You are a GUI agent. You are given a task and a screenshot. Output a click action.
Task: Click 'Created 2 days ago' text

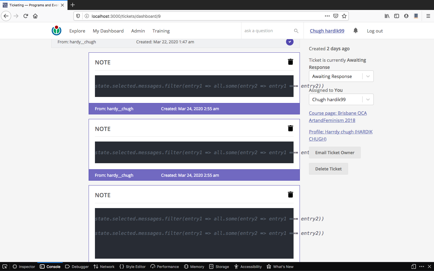(329, 48)
